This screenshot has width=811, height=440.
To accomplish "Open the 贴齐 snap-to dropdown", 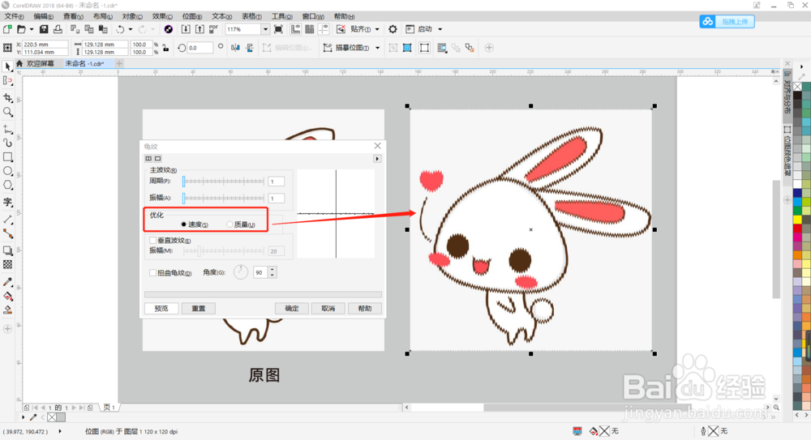I will [x=377, y=29].
